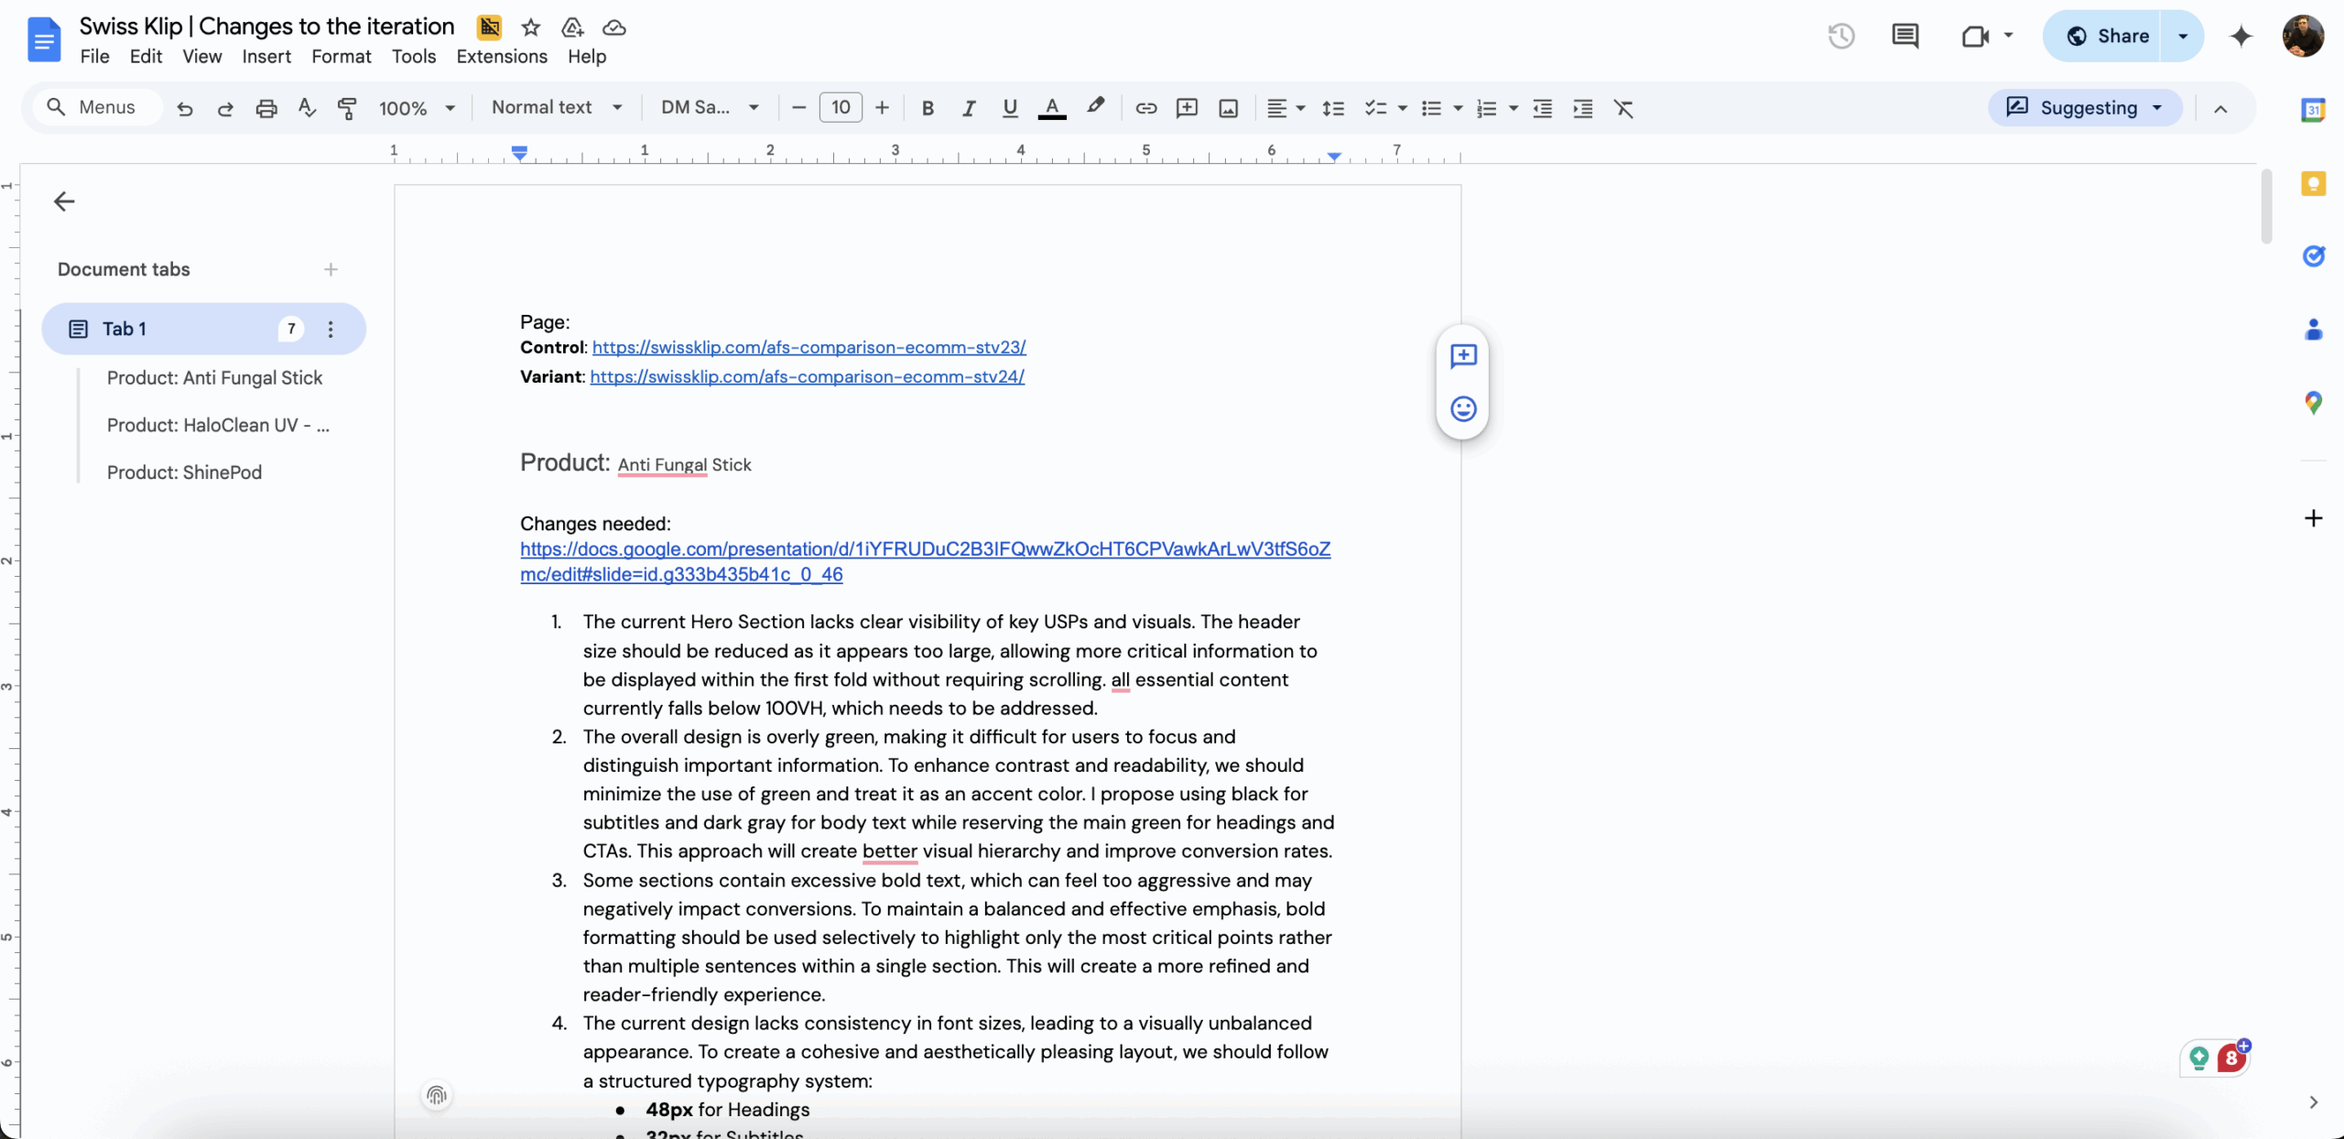Open the text color picker
2344x1139 pixels.
pos(1052,108)
